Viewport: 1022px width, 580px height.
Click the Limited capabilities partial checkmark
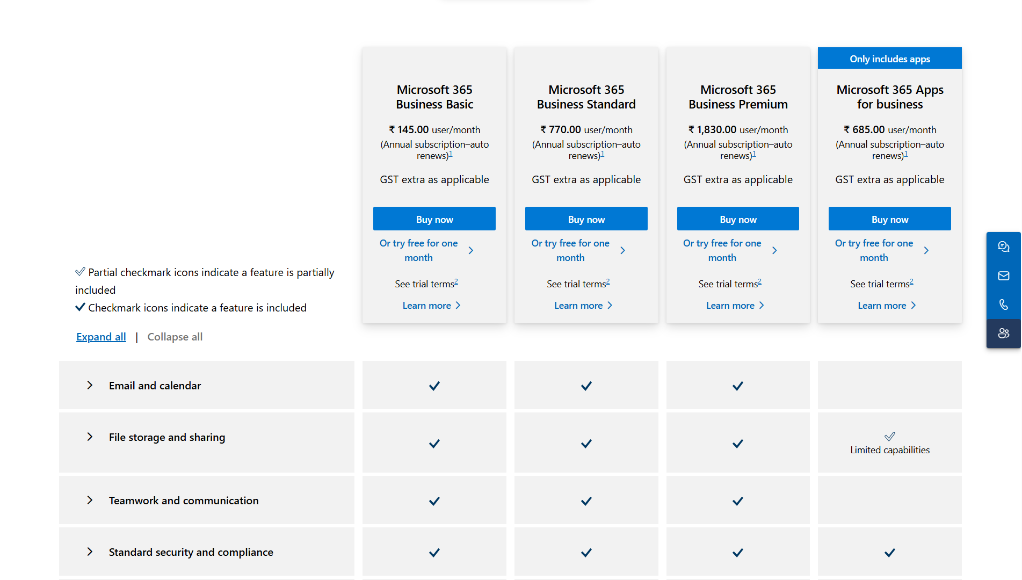pos(890,436)
